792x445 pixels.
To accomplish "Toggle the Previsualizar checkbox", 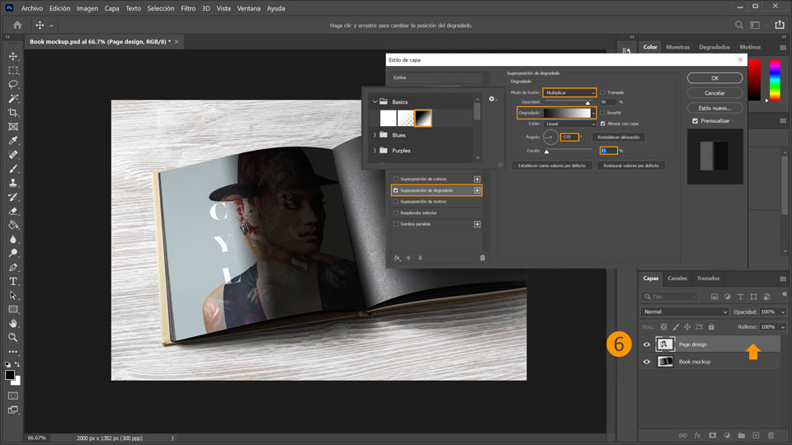I will click(x=695, y=121).
